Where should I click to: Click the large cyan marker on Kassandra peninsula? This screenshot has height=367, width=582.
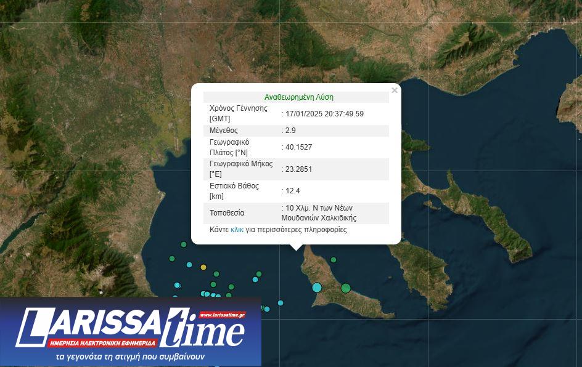point(317,287)
